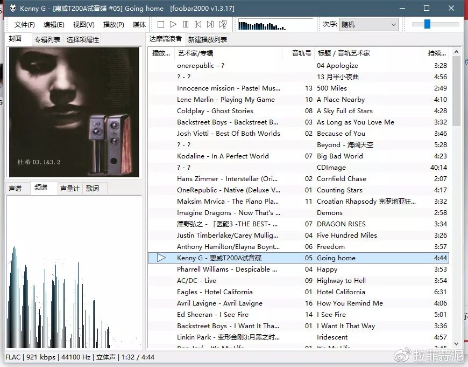The width and height of the screenshot is (468, 367).
Task: Open the 播放(P) menu
Action: pyautogui.click(x=114, y=25)
